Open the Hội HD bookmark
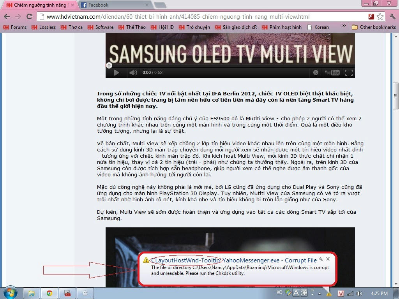 (162, 27)
